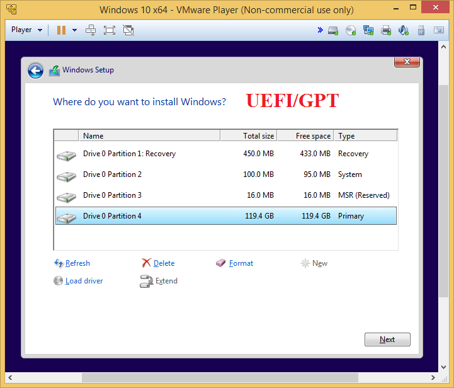
Task: Open the Player menu dropdown
Action: [x=26, y=30]
